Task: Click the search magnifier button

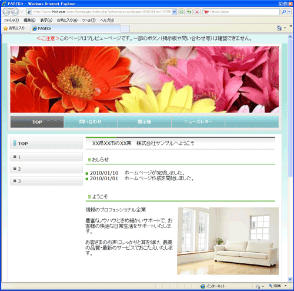Action: [284, 12]
